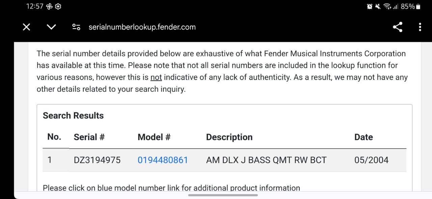Click the Model # column header
Viewport: 432px width, 199px height.
pyautogui.click(x=154, y=137)
